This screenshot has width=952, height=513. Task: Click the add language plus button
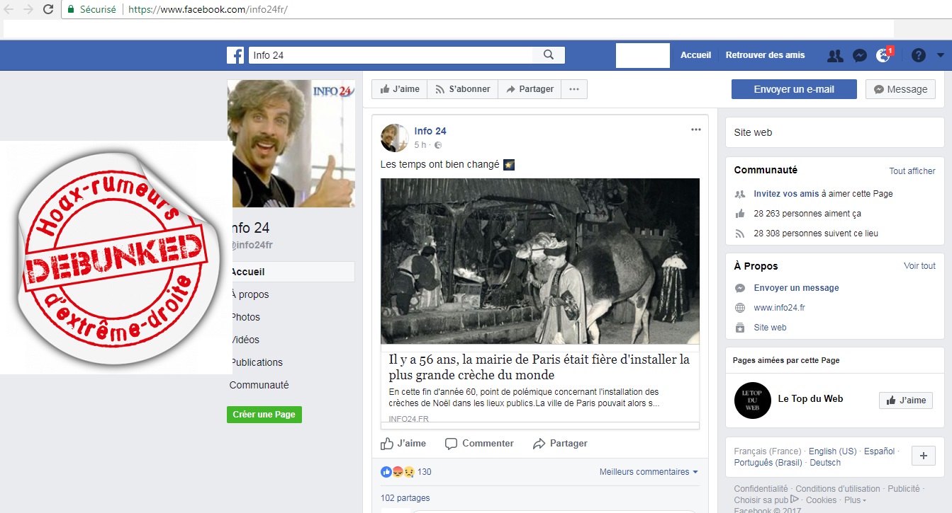pyautogui.click(x=923, y=456)
